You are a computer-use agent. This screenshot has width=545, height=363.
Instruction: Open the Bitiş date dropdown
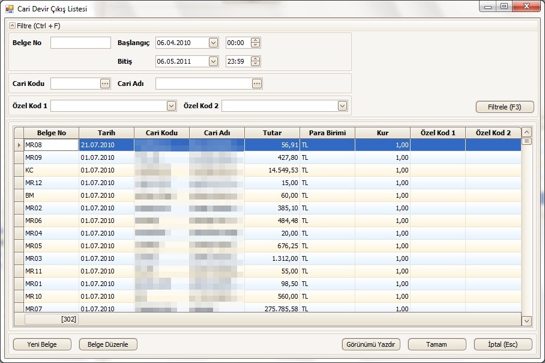[214, 62]
